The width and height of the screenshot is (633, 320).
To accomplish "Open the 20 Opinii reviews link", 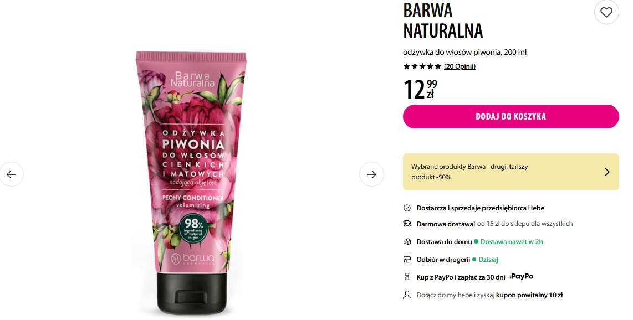I will (460, 66).
